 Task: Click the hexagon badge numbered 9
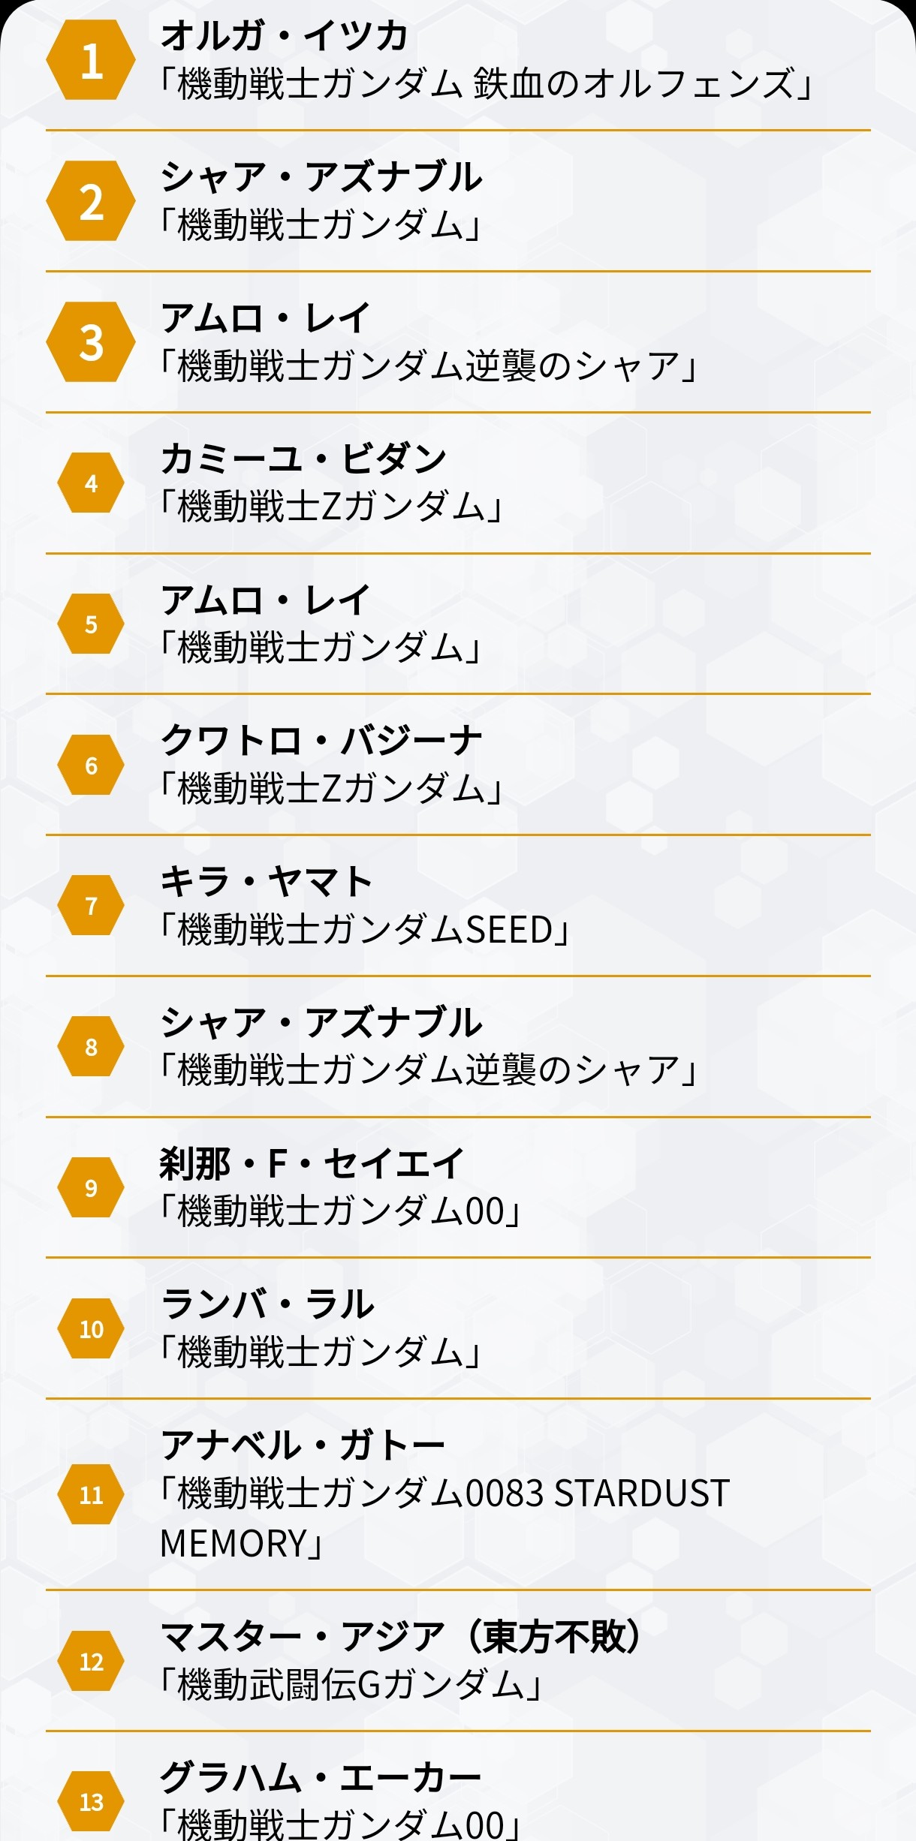point(91,1187)
